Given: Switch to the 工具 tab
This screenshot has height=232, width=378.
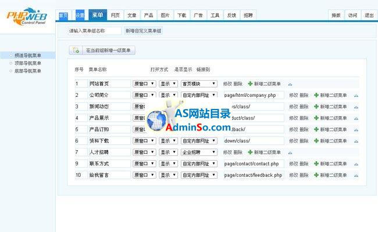Looking at the screenshot, I should coord(215,16).
